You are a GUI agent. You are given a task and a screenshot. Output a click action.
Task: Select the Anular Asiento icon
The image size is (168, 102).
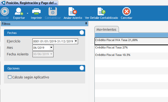[73, 11]
